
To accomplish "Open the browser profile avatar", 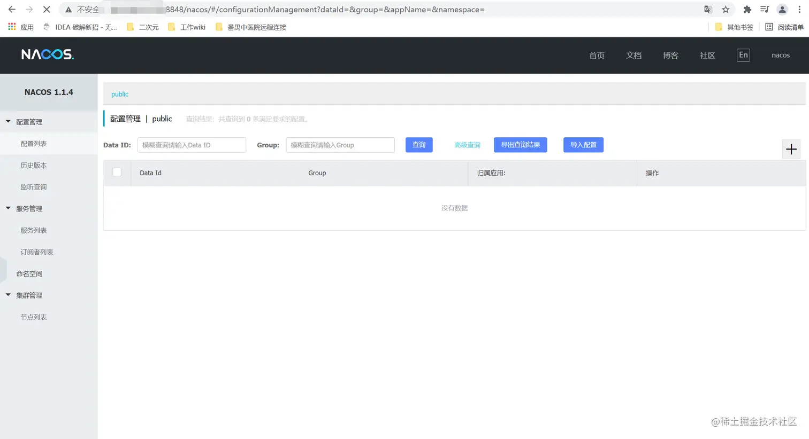I will tap(782, 10).
